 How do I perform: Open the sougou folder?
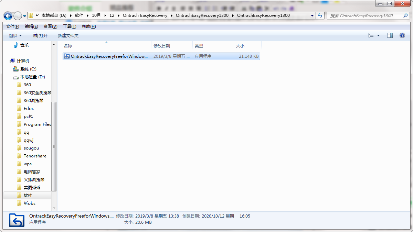click(31, 148)
